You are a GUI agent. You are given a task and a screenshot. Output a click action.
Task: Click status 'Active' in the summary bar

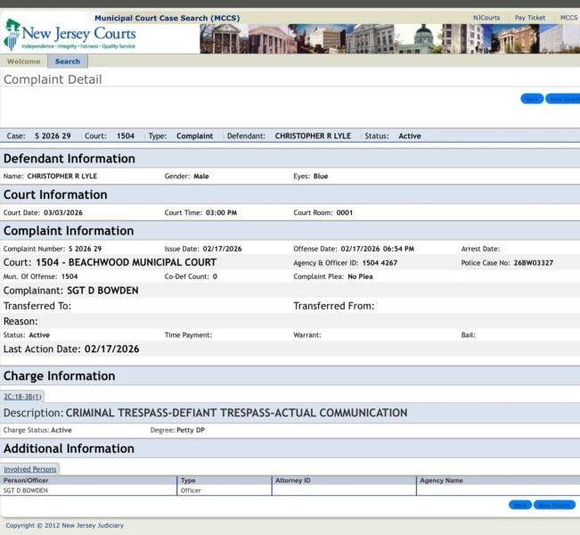click(x=410, y=136)
